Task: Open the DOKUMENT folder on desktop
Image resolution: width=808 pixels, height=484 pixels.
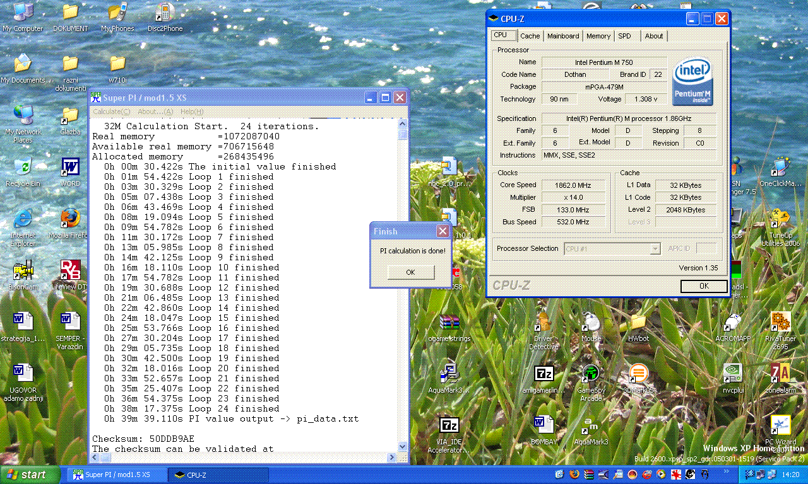Action: [x=70, y=16]
